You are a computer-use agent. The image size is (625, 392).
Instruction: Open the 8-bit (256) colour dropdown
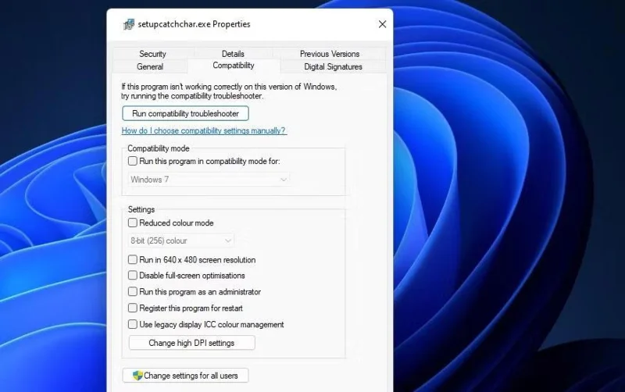pos(180,241)
